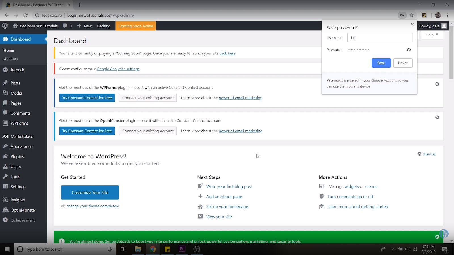Click the Customize Your Site button
Image resolution: width=454 pixels, height=255 pixels.
click(90, 192)
